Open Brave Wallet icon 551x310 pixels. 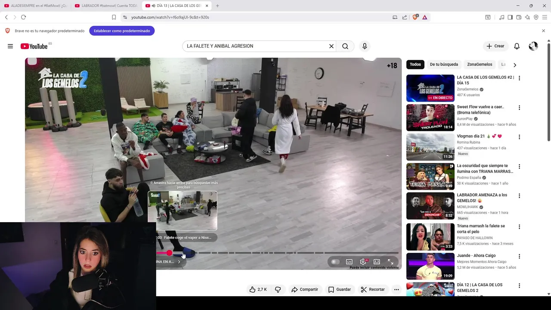519,17
